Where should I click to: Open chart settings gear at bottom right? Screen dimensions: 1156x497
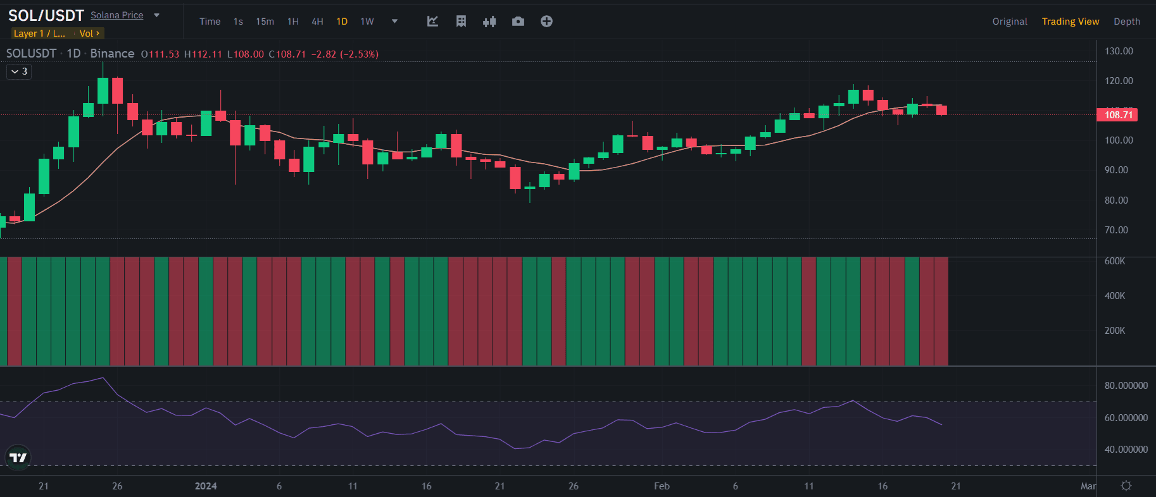pos(1126,486)
